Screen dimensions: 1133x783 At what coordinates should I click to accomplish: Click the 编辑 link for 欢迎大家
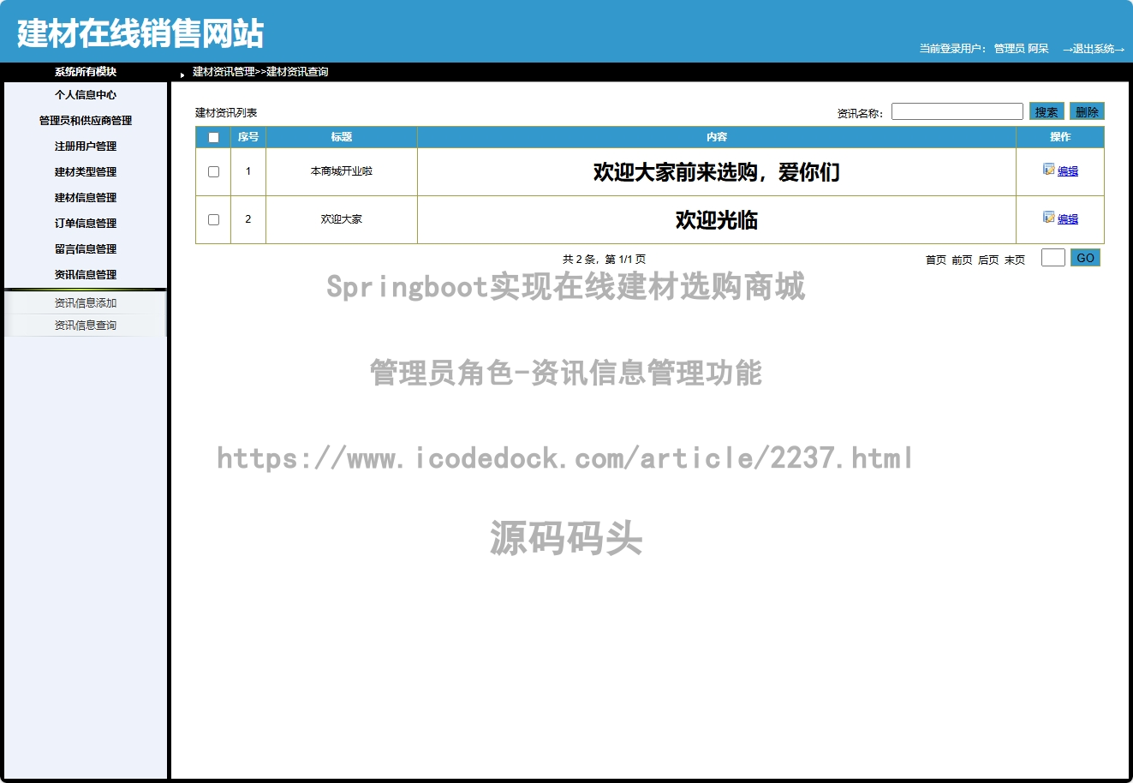pos(1068,219)
